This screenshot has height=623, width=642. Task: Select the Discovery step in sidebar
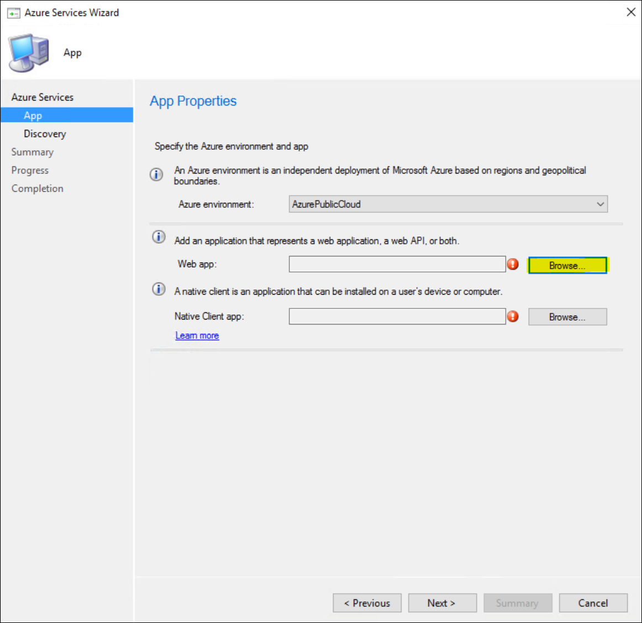pos(45,134)
